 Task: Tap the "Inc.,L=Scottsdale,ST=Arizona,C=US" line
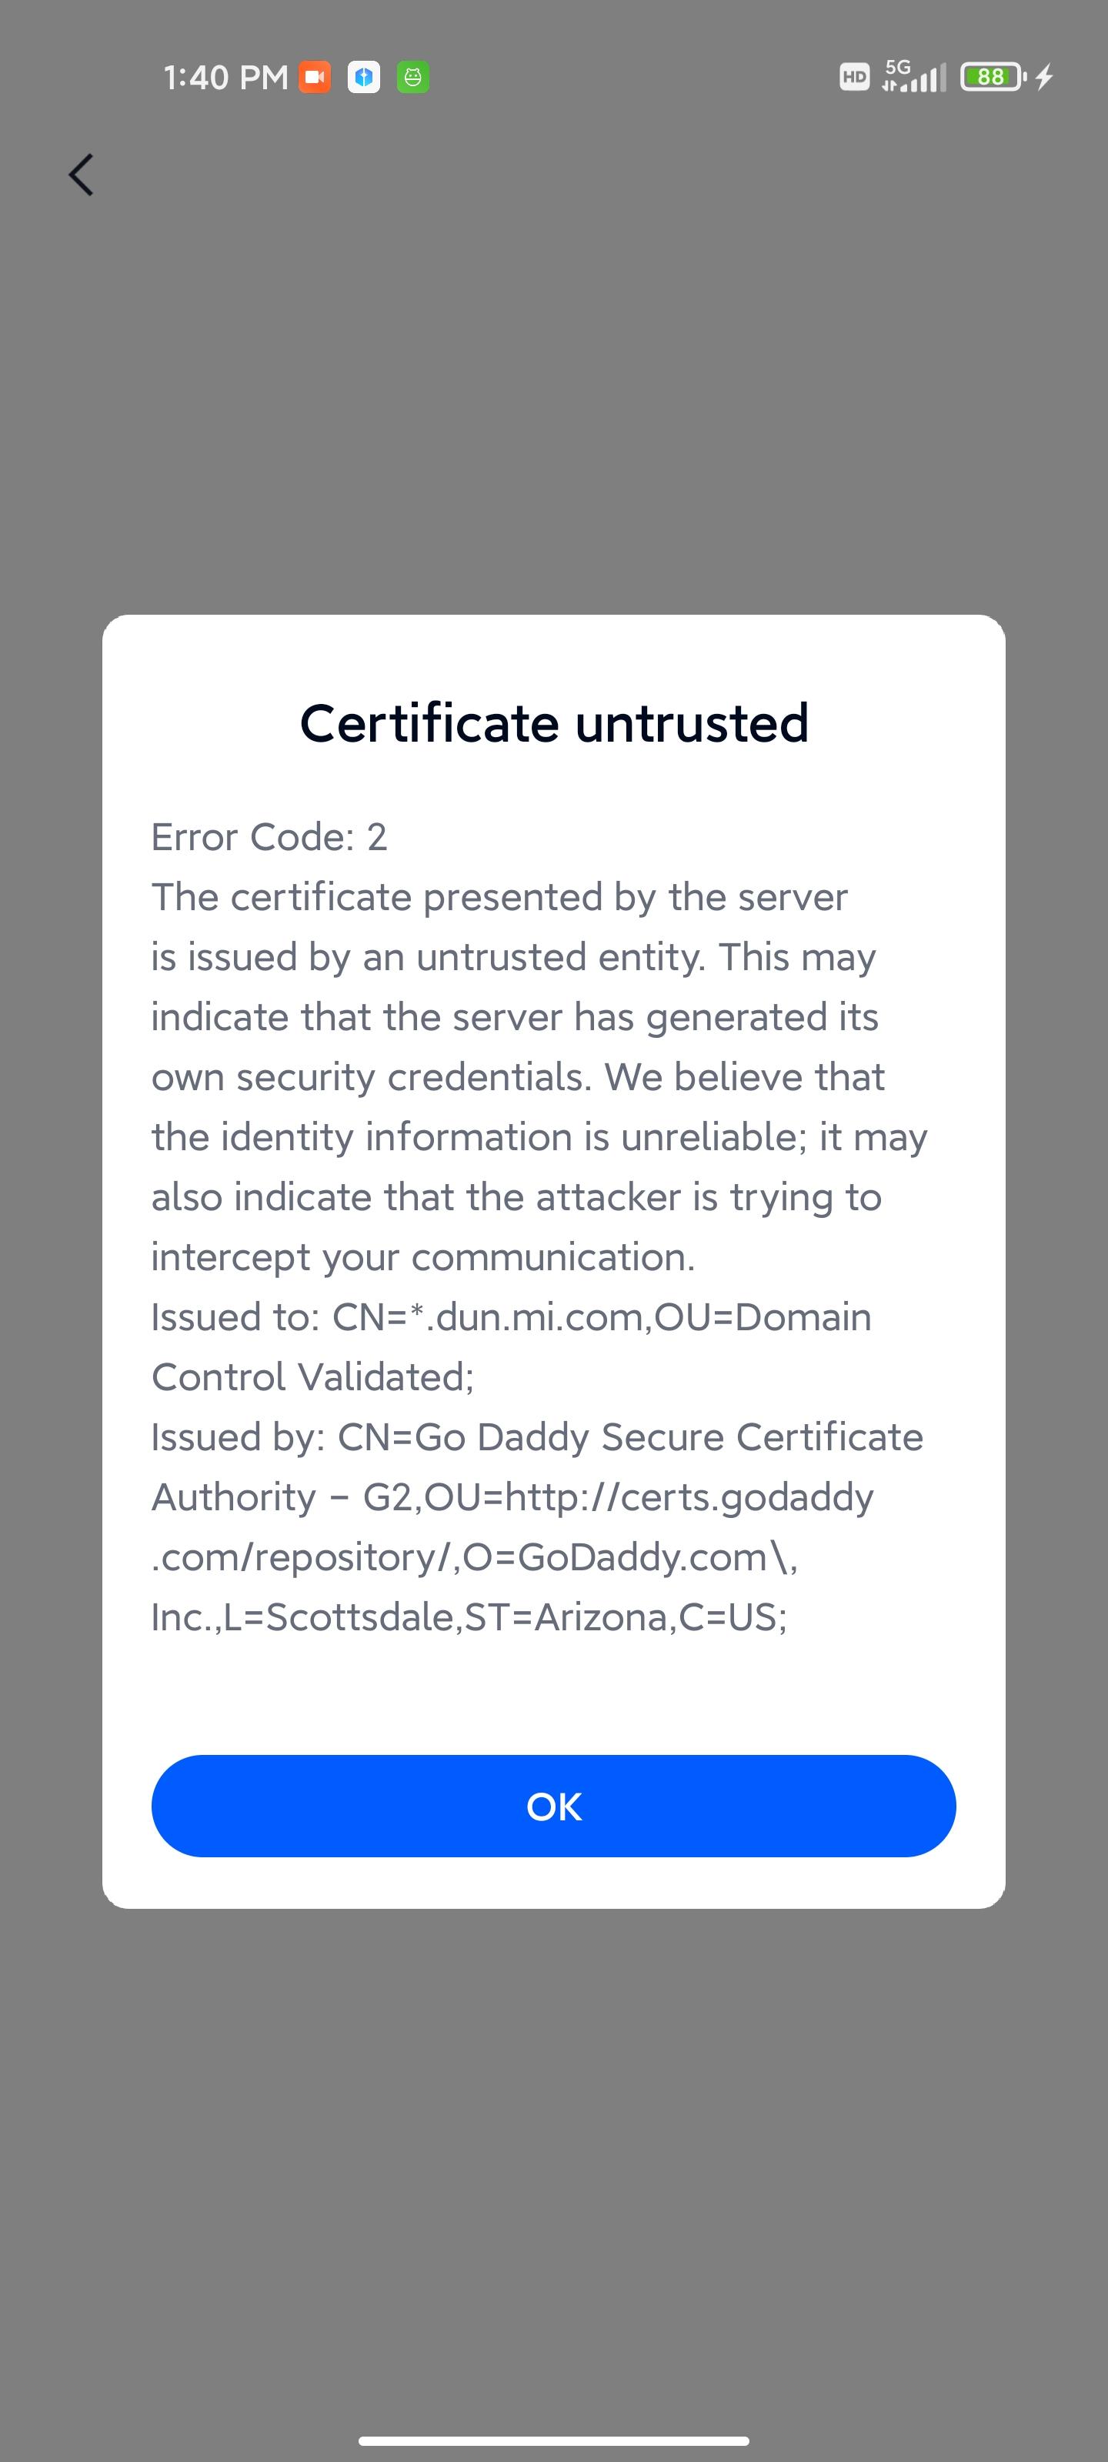coord(469,1617)
